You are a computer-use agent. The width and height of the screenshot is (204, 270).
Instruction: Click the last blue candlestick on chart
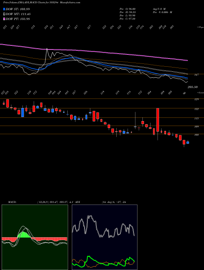click(188, 143)
